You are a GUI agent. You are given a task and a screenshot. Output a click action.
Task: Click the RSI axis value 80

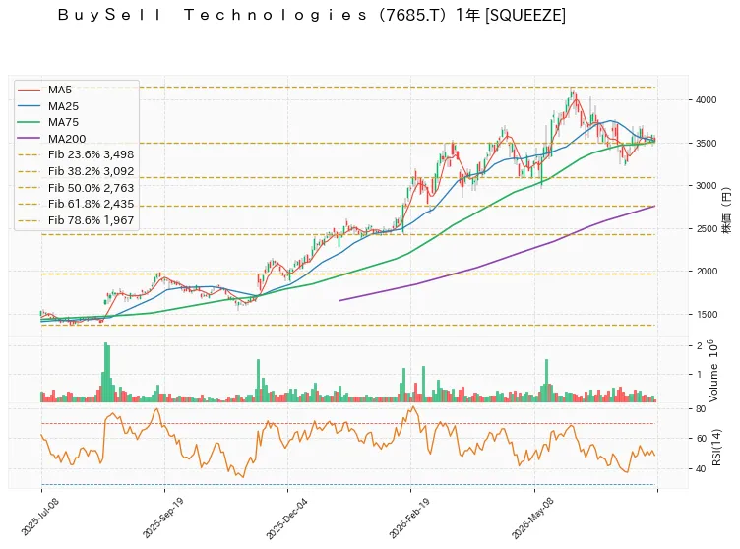pyautogui.click(x=701, y=409)
